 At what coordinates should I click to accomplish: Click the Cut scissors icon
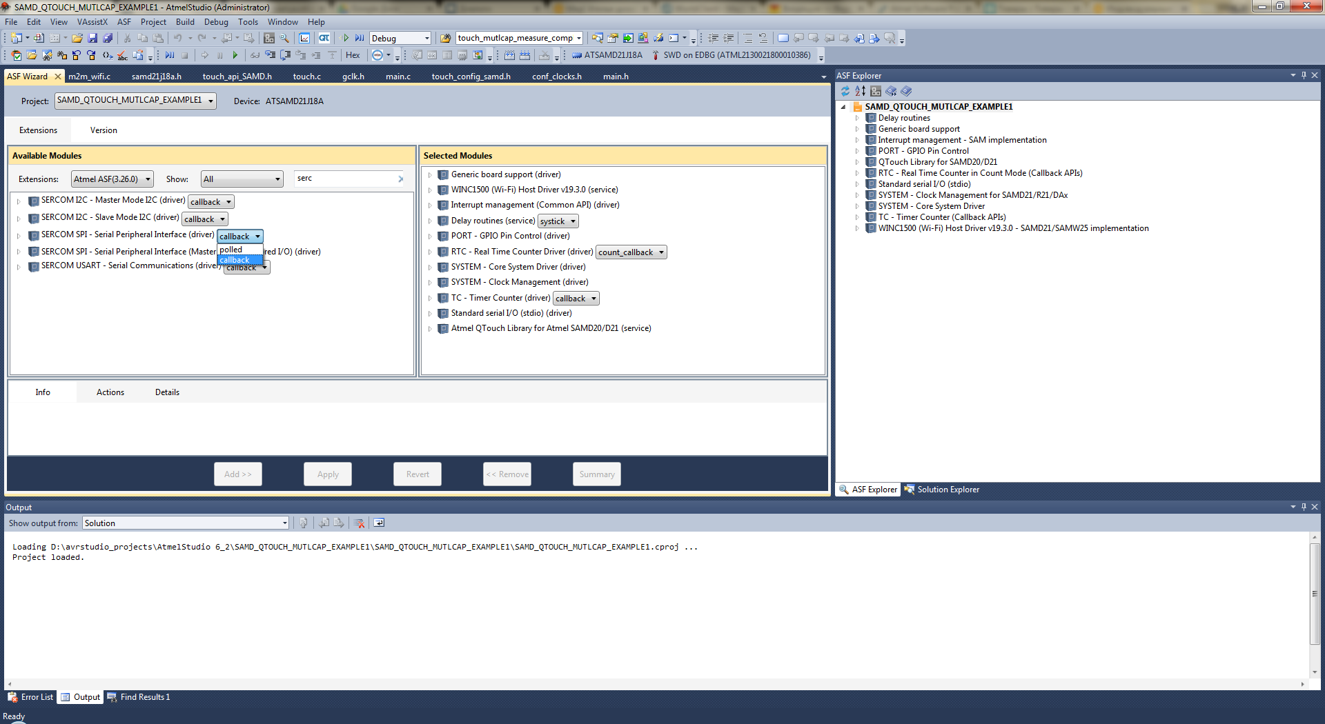pyautogui.click(x=127, y=38)
